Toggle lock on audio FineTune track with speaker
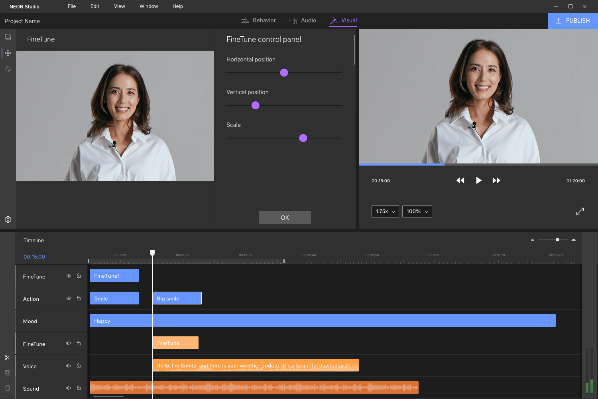 click(x=79, y=343)
